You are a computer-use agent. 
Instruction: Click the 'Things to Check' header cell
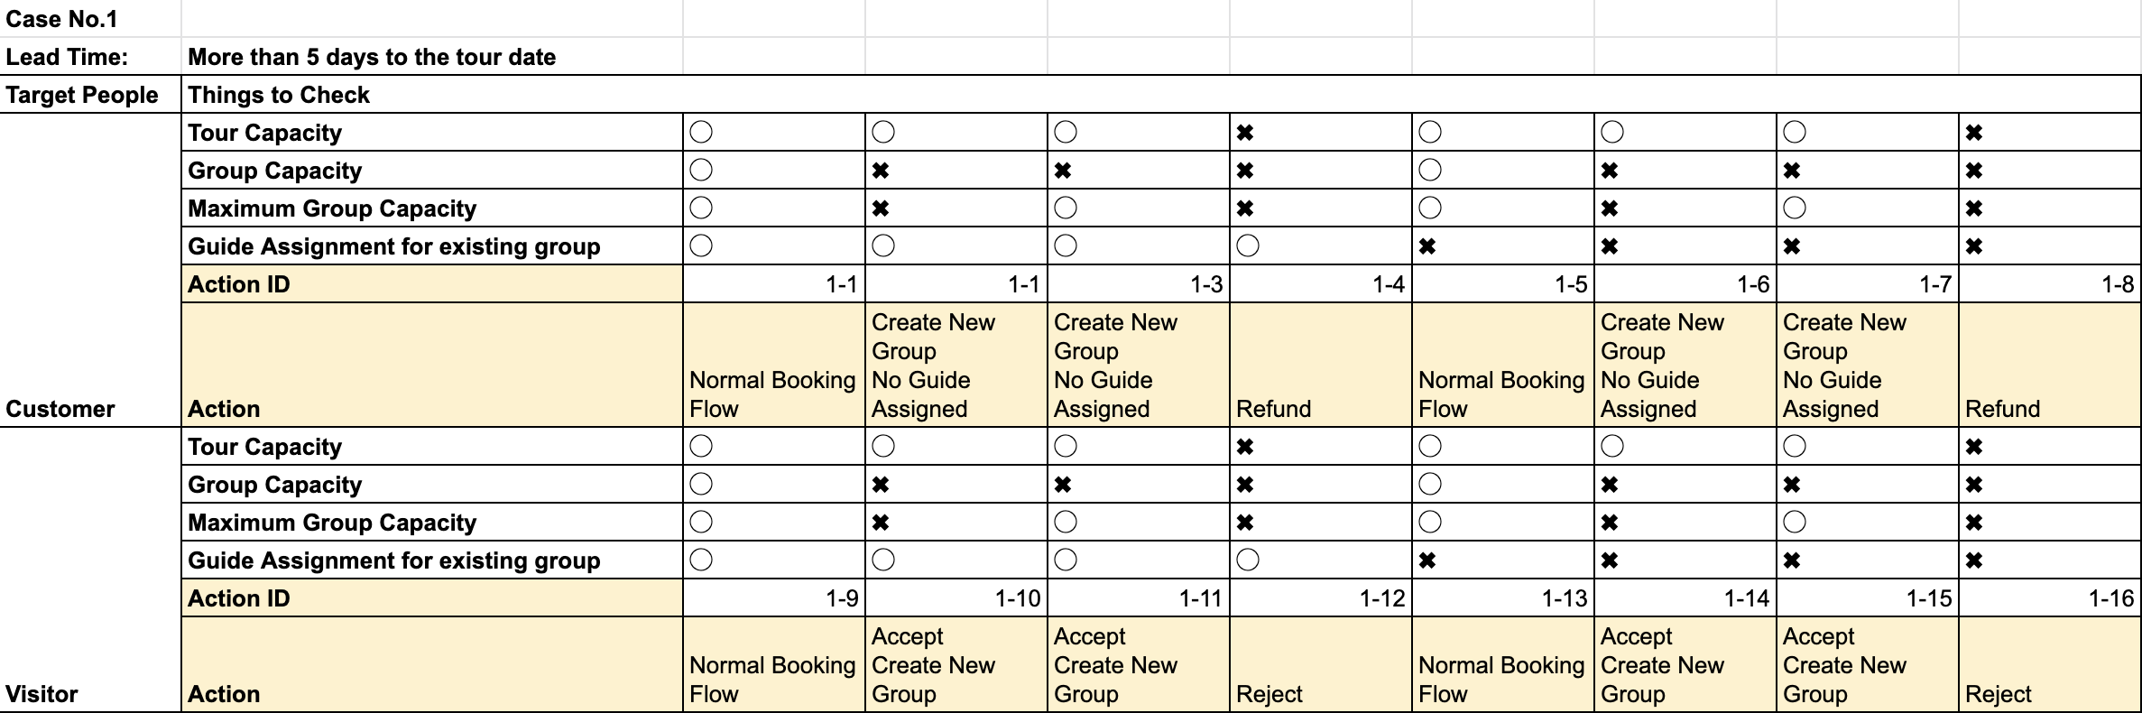279,95
